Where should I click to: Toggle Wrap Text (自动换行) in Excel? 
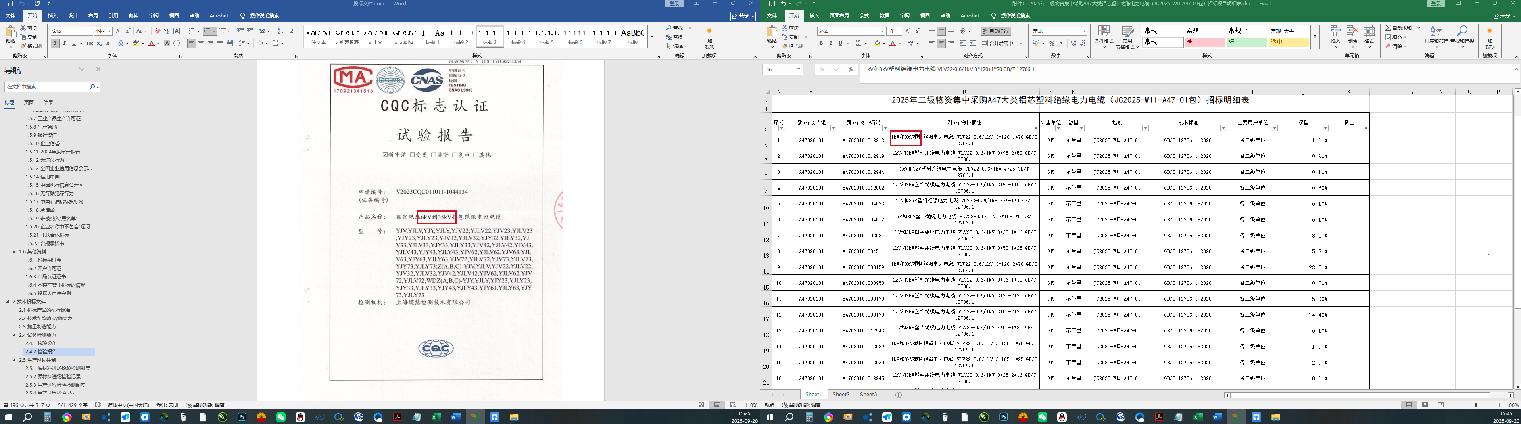(995, 31)
